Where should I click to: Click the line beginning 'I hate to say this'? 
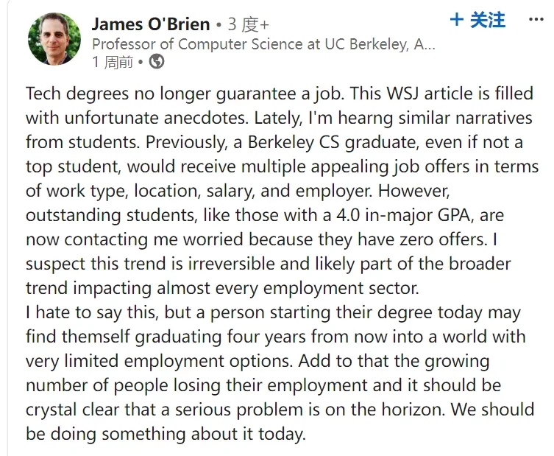pyautogui.click(x=273, y=313)
